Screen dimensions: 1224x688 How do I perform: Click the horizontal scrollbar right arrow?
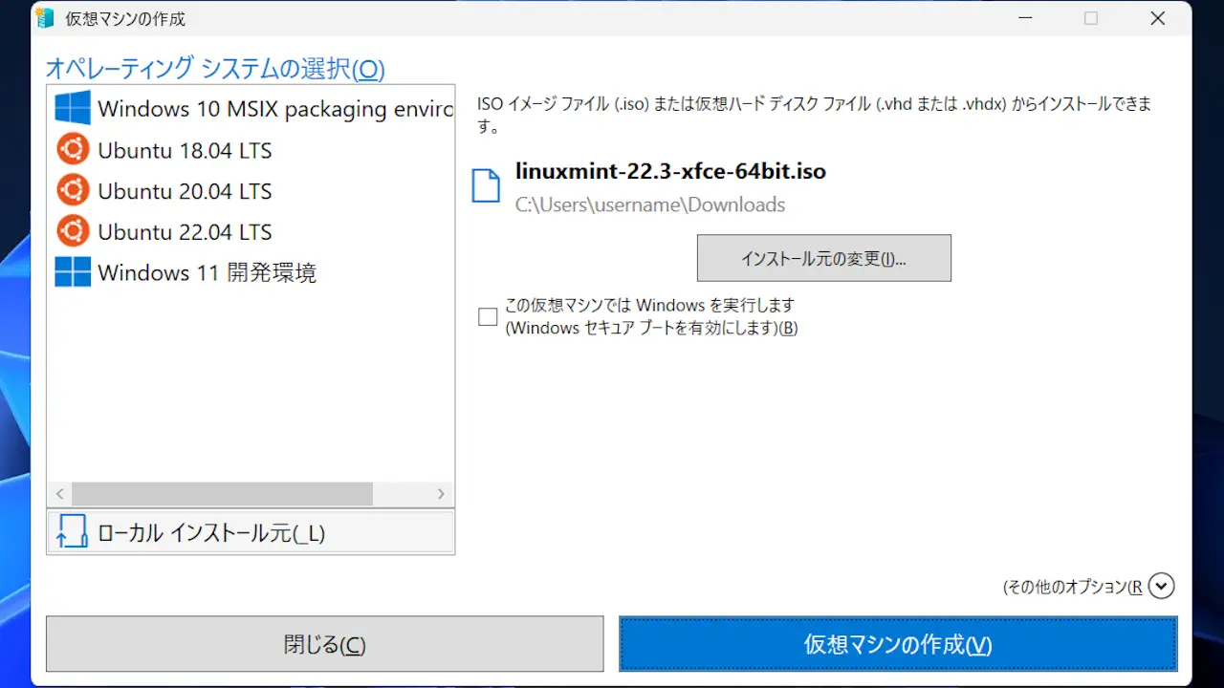(441, 494)
